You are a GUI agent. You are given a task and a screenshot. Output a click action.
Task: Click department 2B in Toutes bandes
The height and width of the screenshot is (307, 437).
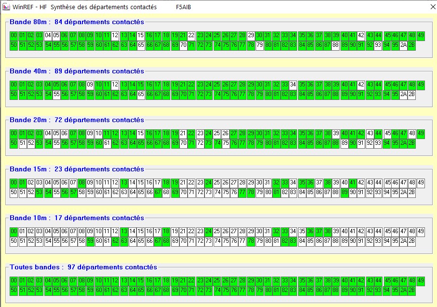[x=411, y=290]
